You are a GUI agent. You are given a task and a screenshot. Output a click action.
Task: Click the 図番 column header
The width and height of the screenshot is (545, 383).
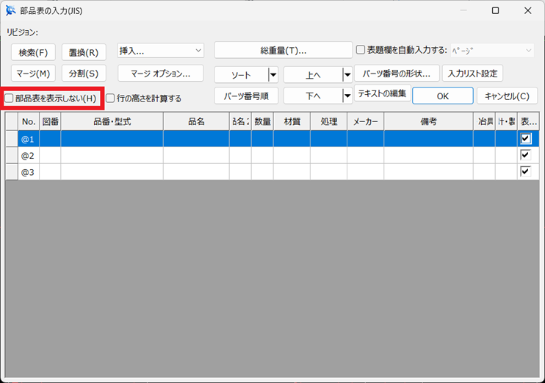coord(50,121)
